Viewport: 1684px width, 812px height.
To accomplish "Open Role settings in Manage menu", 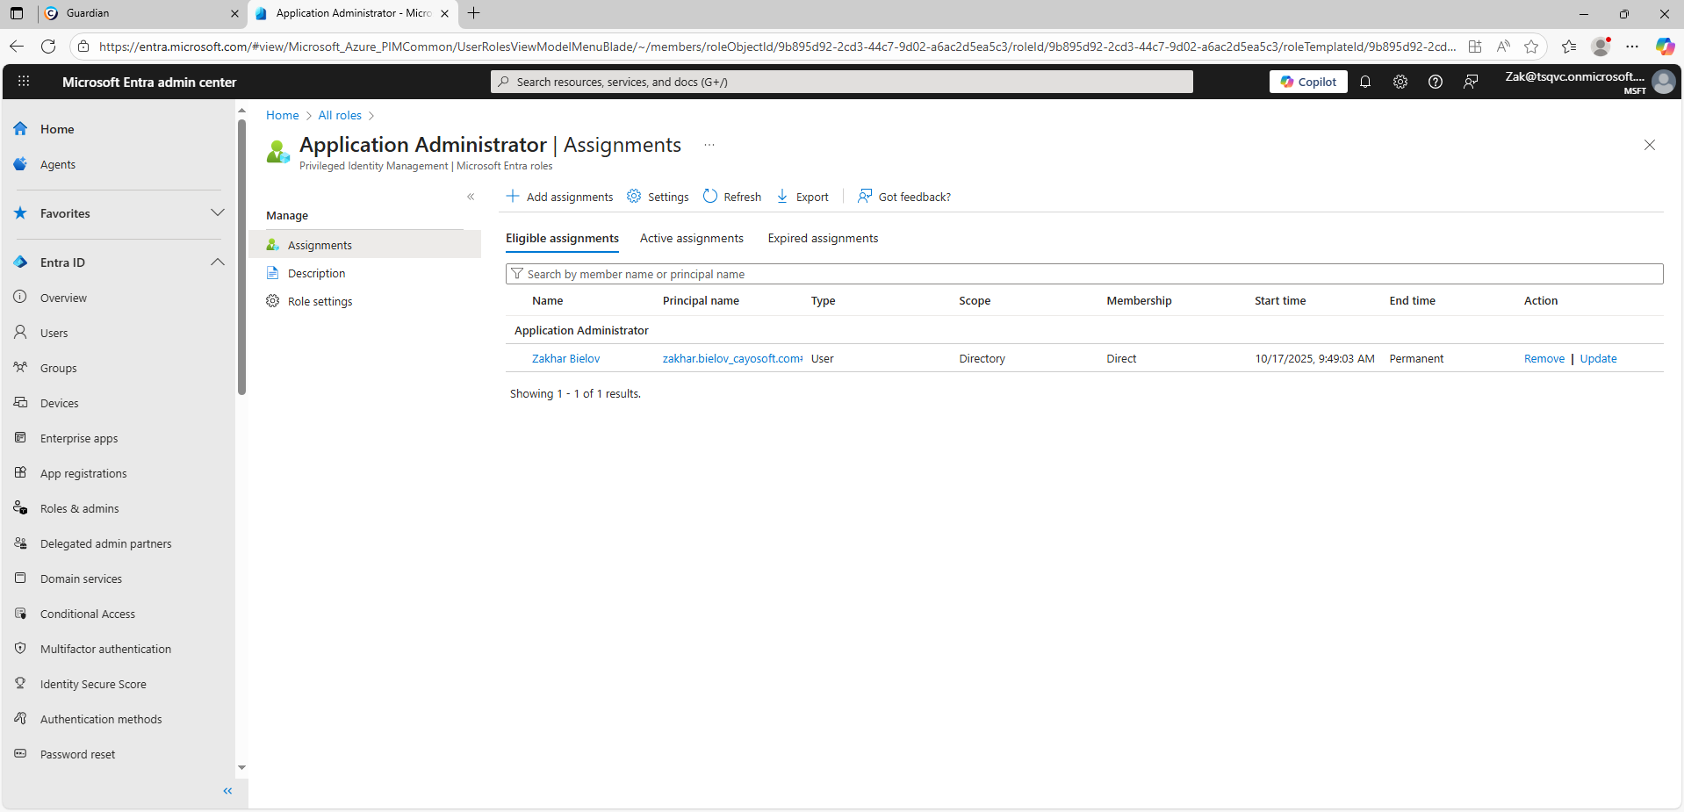I will 320,302.
